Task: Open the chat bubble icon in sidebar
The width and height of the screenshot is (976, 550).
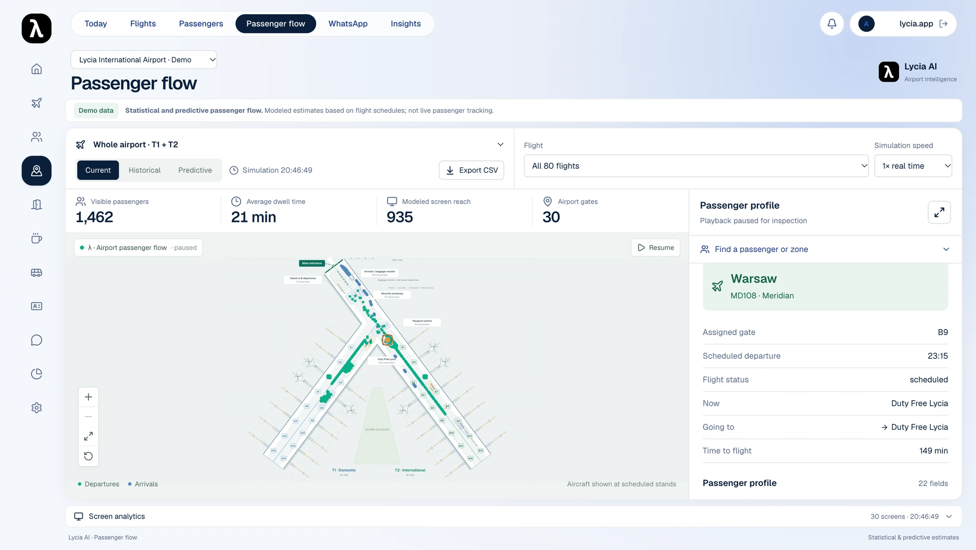Action: pos(37,340)
